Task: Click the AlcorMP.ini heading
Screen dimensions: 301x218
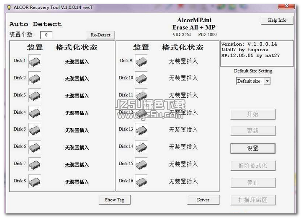Action: [194, 20]
